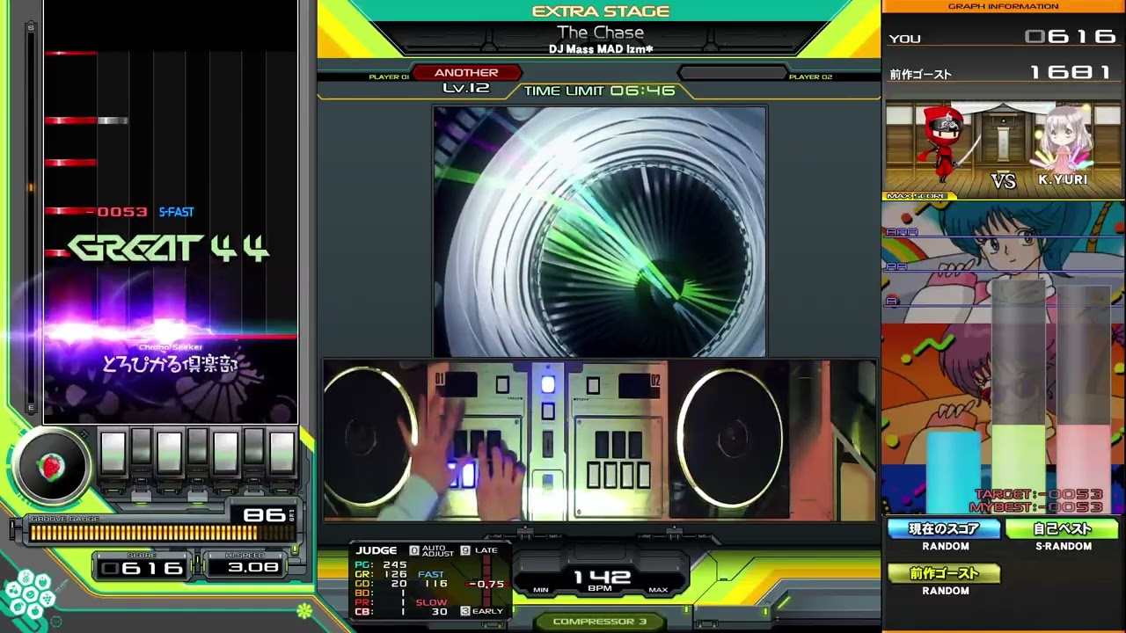Click the pink ghost graph bar
The width and height of the screenshot is (1126, 633).
click(x=1084, y=468)
